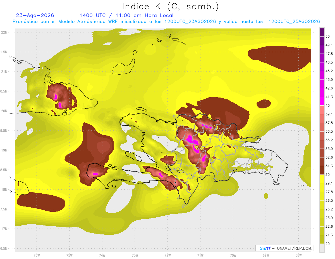Click the 'SisTT – ONAMET/REP.DOM.' credit box
The image size is (335, 259).
(x=284, y=248)
